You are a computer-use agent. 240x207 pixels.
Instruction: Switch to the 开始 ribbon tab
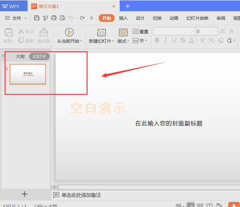(107, 18)
